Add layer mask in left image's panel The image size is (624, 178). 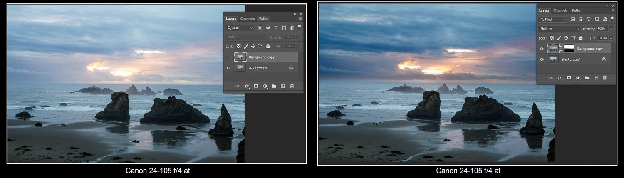tap(256, 86)
